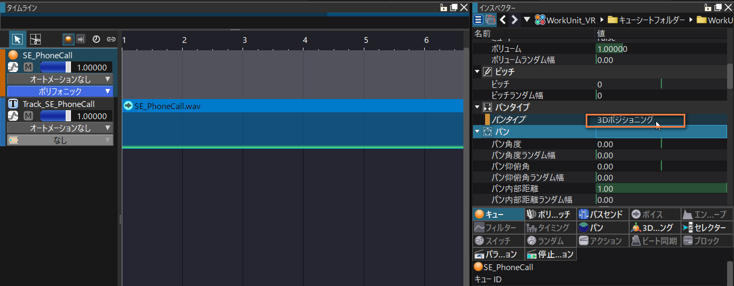Lock the timeline panel with padlock icon
This screenshot has width=734, height=286.
pyautogui.click(x=443, y=7)
